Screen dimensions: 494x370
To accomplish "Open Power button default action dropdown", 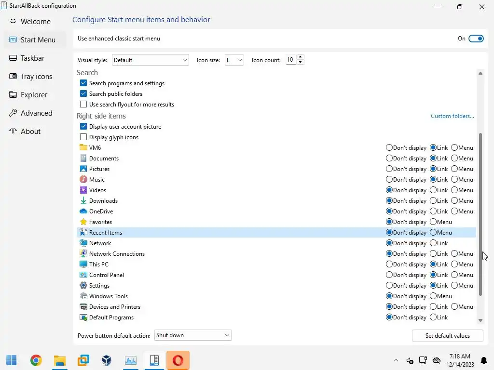I will click(x=193, y=335).
